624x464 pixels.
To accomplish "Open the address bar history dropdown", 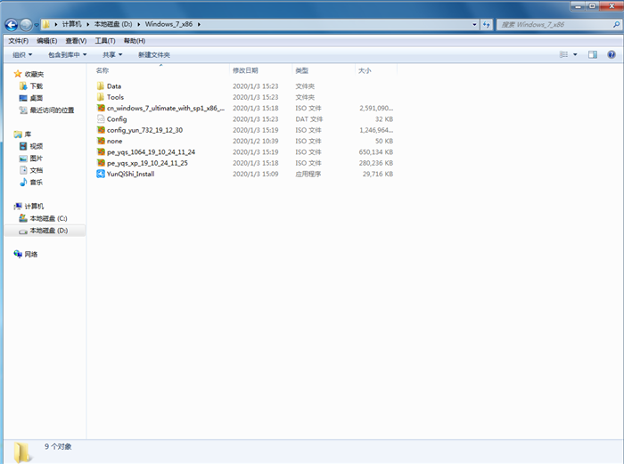I will pyautogui.click(x=474, y=25).
